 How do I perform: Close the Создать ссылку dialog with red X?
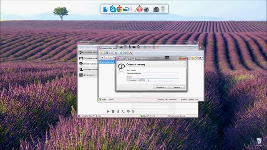(x=183, y=59)
